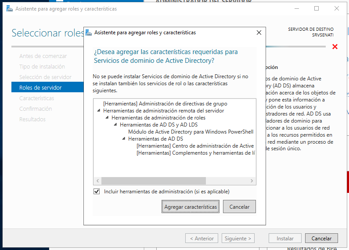
Task: Collapse Herramientas de administración de roles node
Action: point(107,117)
